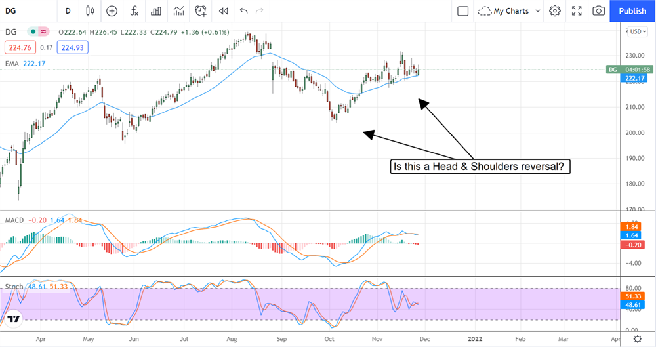Change the D timeframe interval
Screen dimensions: 656x347
click(x=68, y=10)
